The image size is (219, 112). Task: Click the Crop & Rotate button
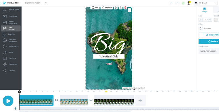click(209, 35)
